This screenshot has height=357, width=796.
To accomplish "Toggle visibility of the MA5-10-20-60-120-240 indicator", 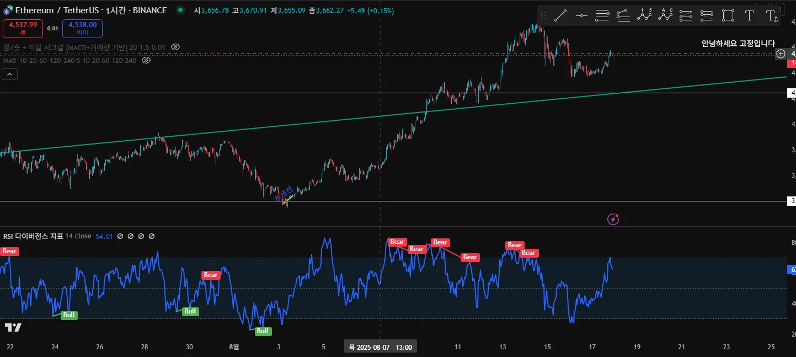I will (x=146, y=60).
